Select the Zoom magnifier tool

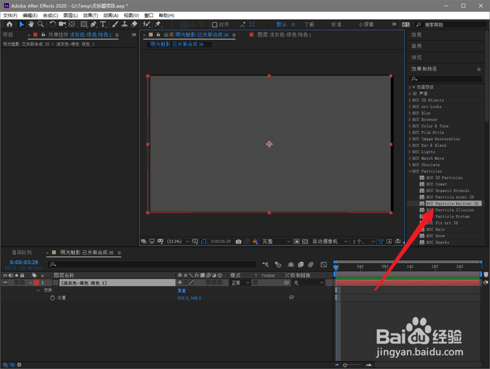click(x=41, y=24)
